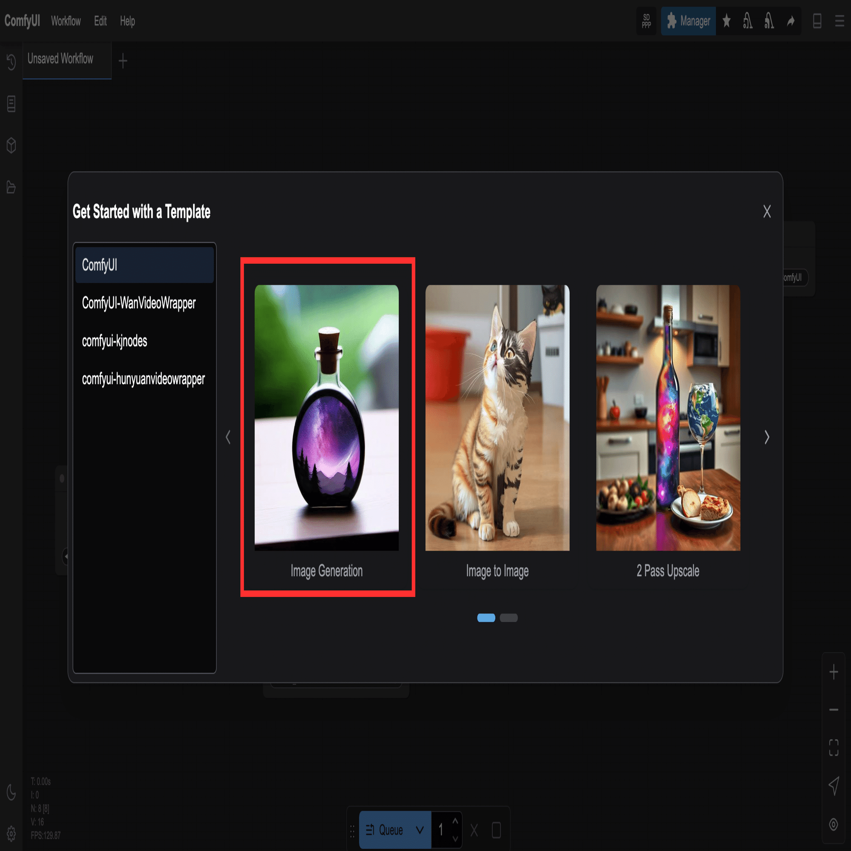851x851 pixels.
Task: Select ComfyUI template category
Action: click(145, 265)
